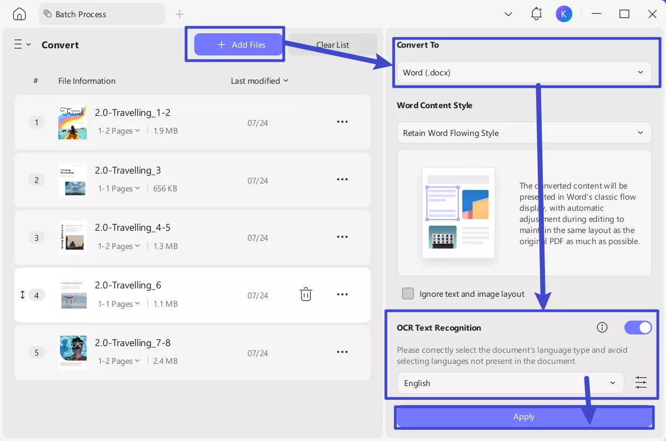Open advanced OCR language settings icon
This screenshot has width=666, height=441.
pyautogui.click(x=641, y=383)
